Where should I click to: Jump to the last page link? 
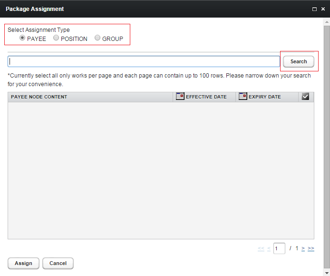pos(311,248)
